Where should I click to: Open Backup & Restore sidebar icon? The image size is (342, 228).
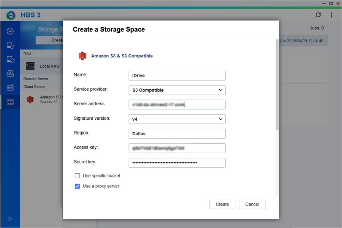10,46
